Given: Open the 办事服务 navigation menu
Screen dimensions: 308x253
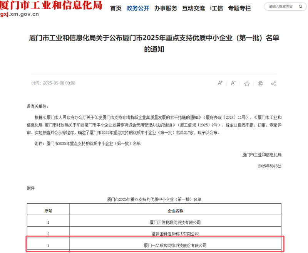Looking at the screenshot, I should tap(166, 8).
